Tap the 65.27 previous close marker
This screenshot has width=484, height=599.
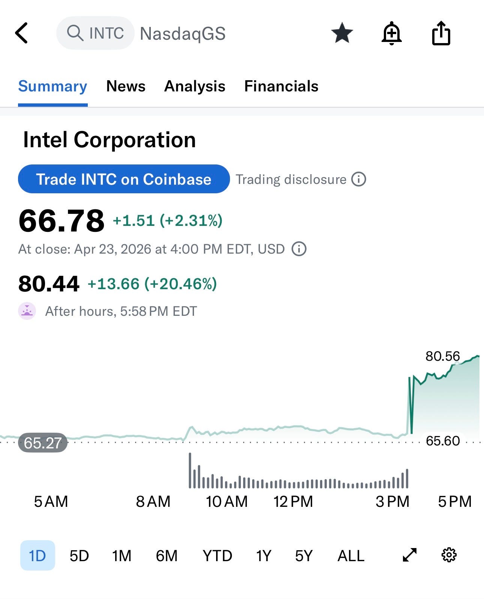point(43,443)
